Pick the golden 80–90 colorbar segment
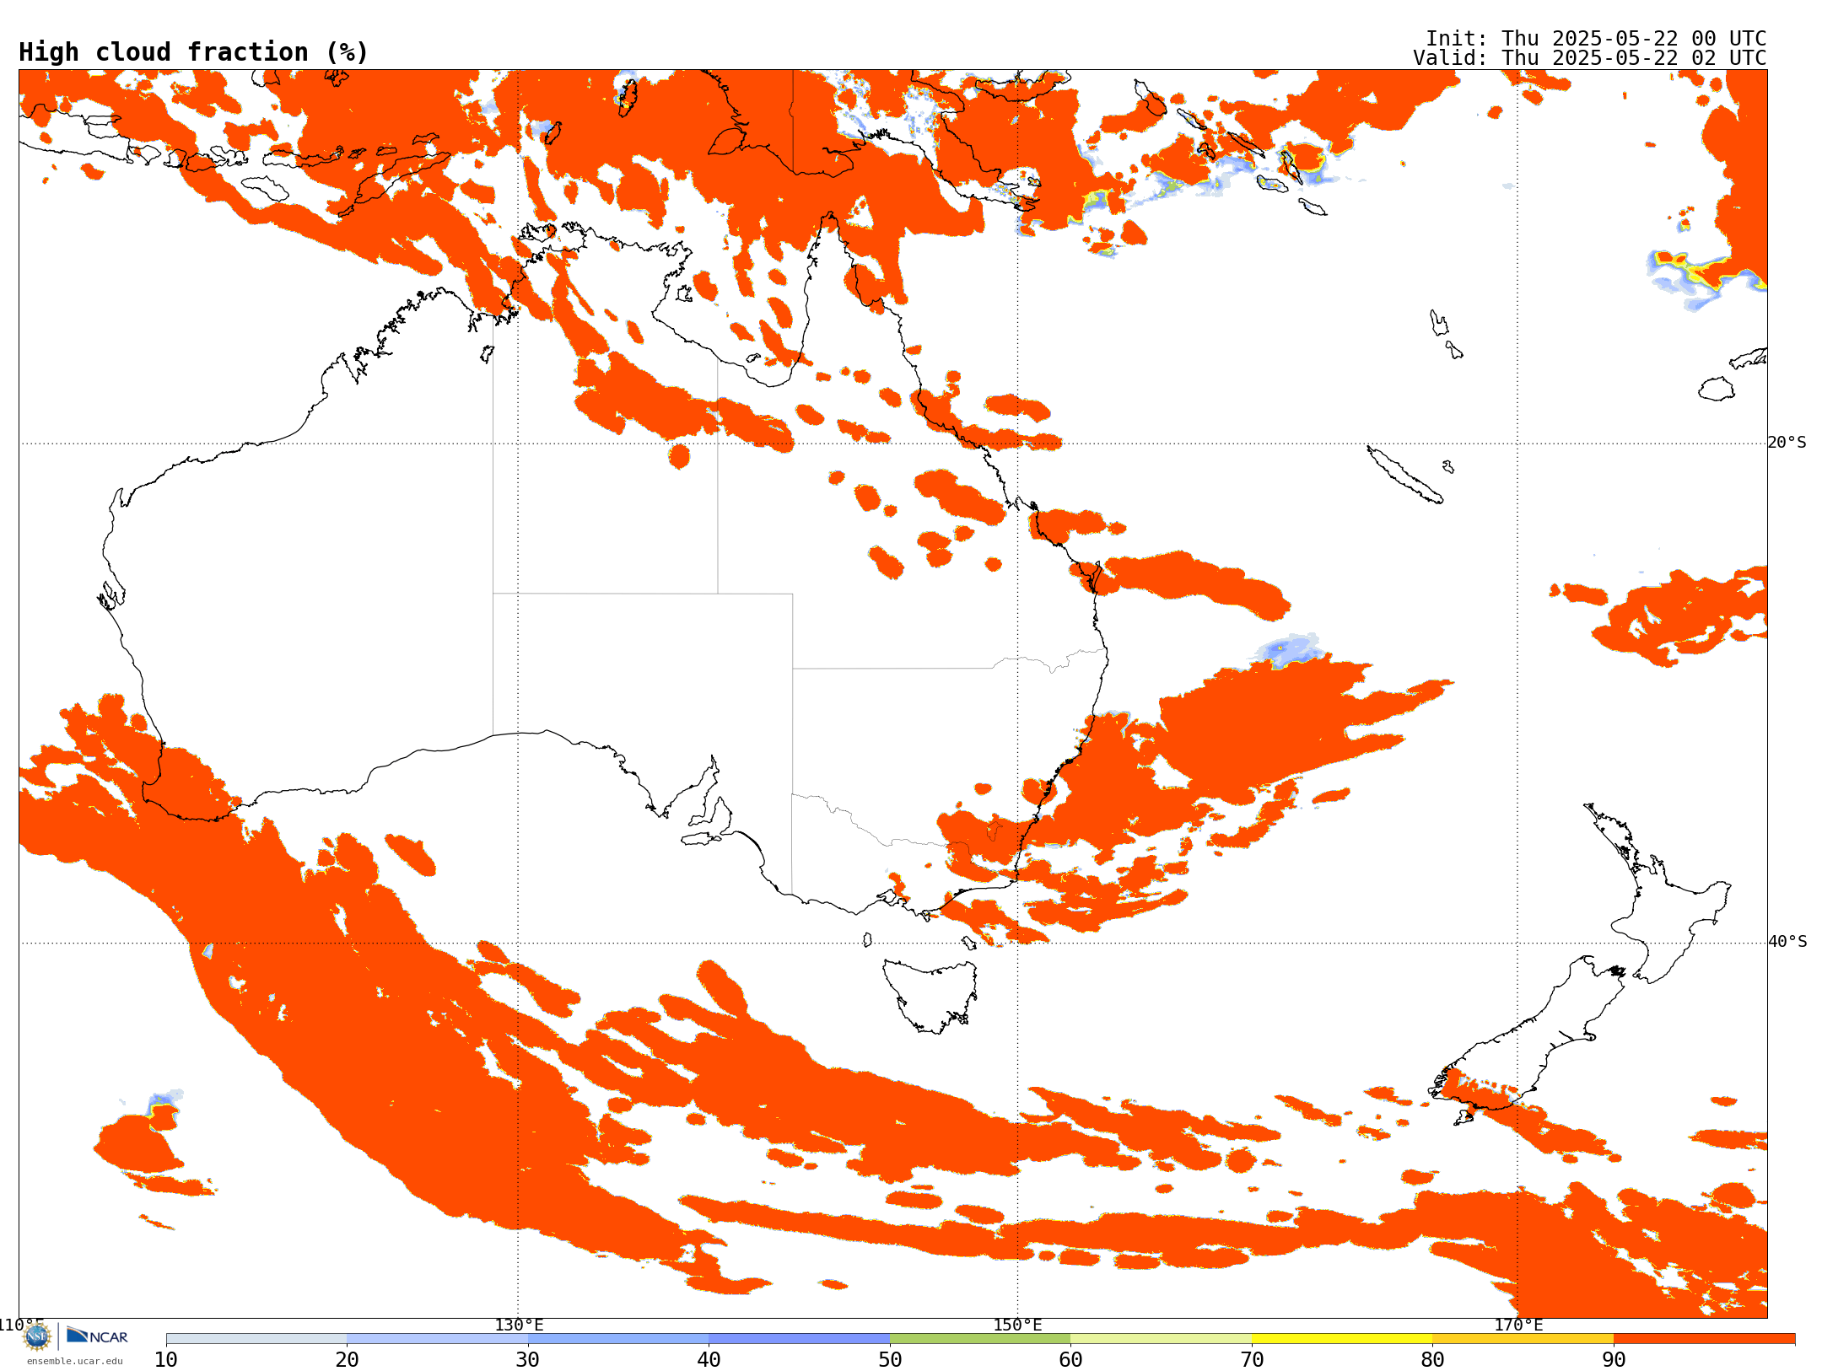Screen dimensions: 1822x1371 pos(1523,1339)
